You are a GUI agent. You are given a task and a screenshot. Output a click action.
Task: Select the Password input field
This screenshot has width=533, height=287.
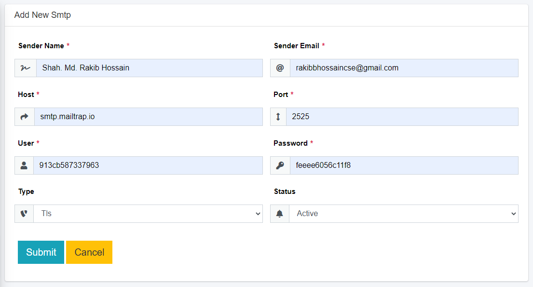click(404, 165)
